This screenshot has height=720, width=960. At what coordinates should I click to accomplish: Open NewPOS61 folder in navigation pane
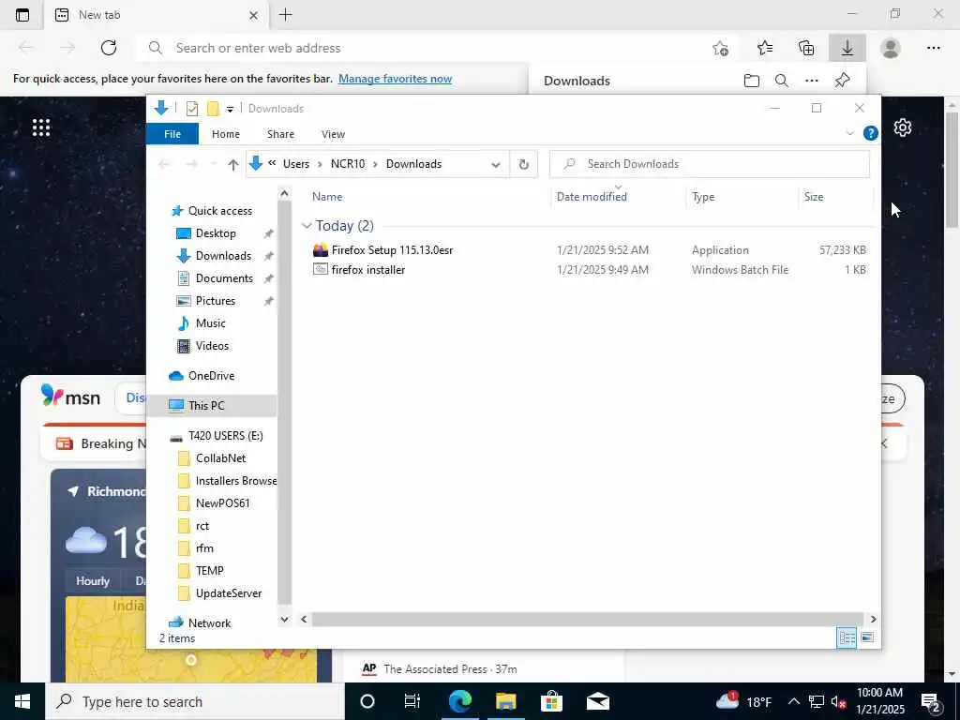point(222,503)
